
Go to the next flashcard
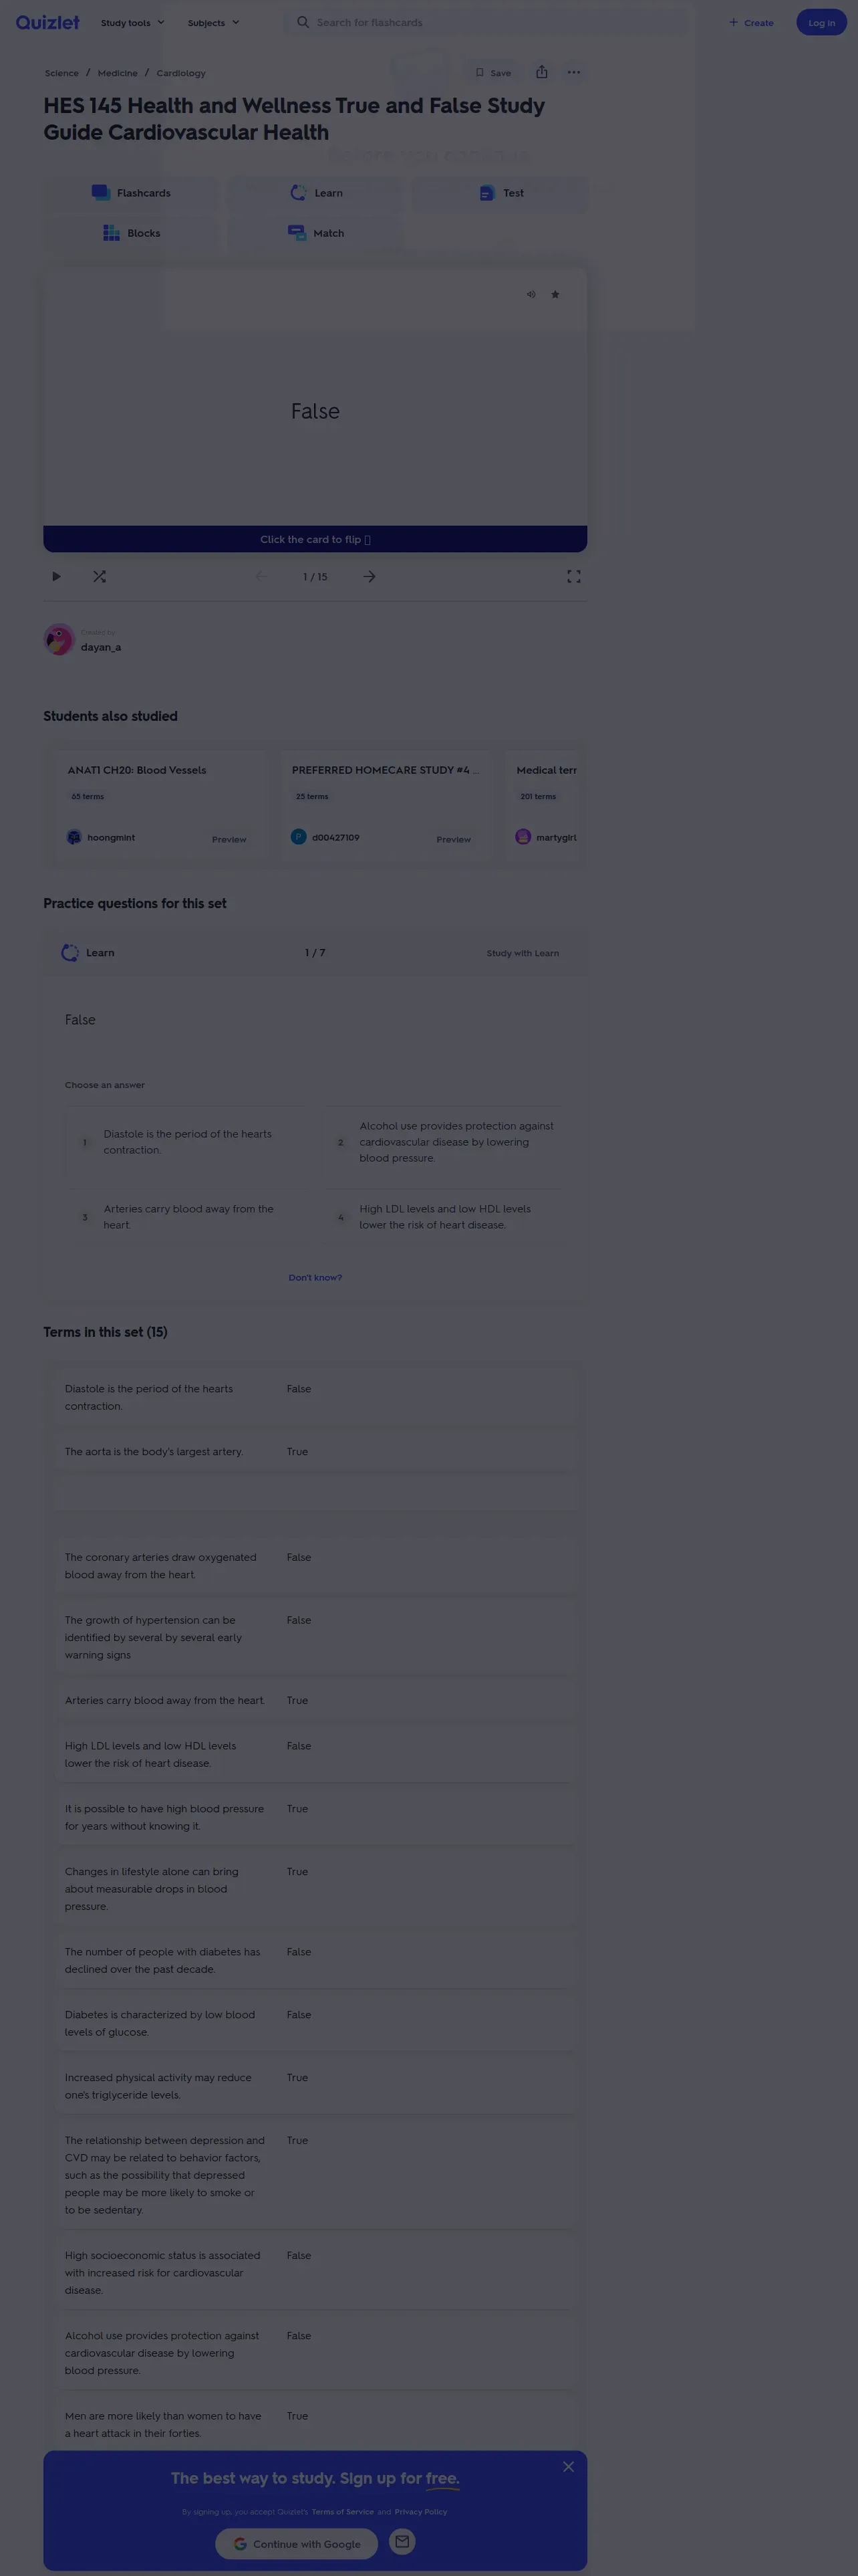point(370,577)
